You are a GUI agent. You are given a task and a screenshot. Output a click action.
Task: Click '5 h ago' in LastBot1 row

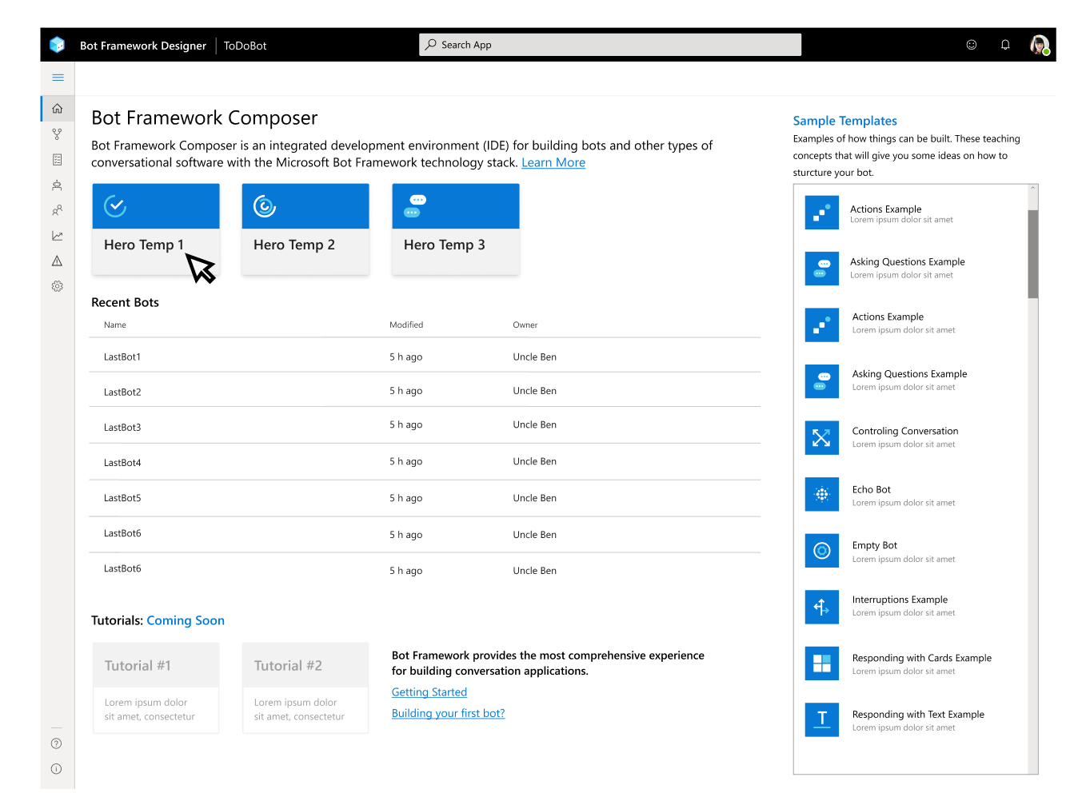pyautogui.click(x=406, y=357)
